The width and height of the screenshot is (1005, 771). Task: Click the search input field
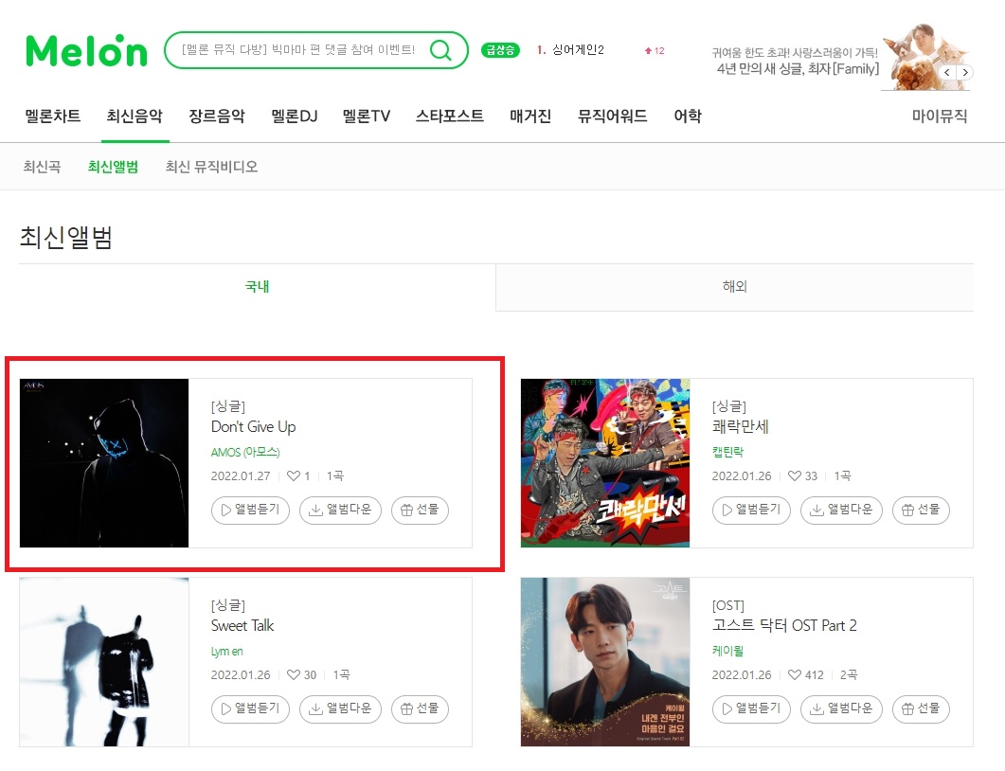(298, 50)
